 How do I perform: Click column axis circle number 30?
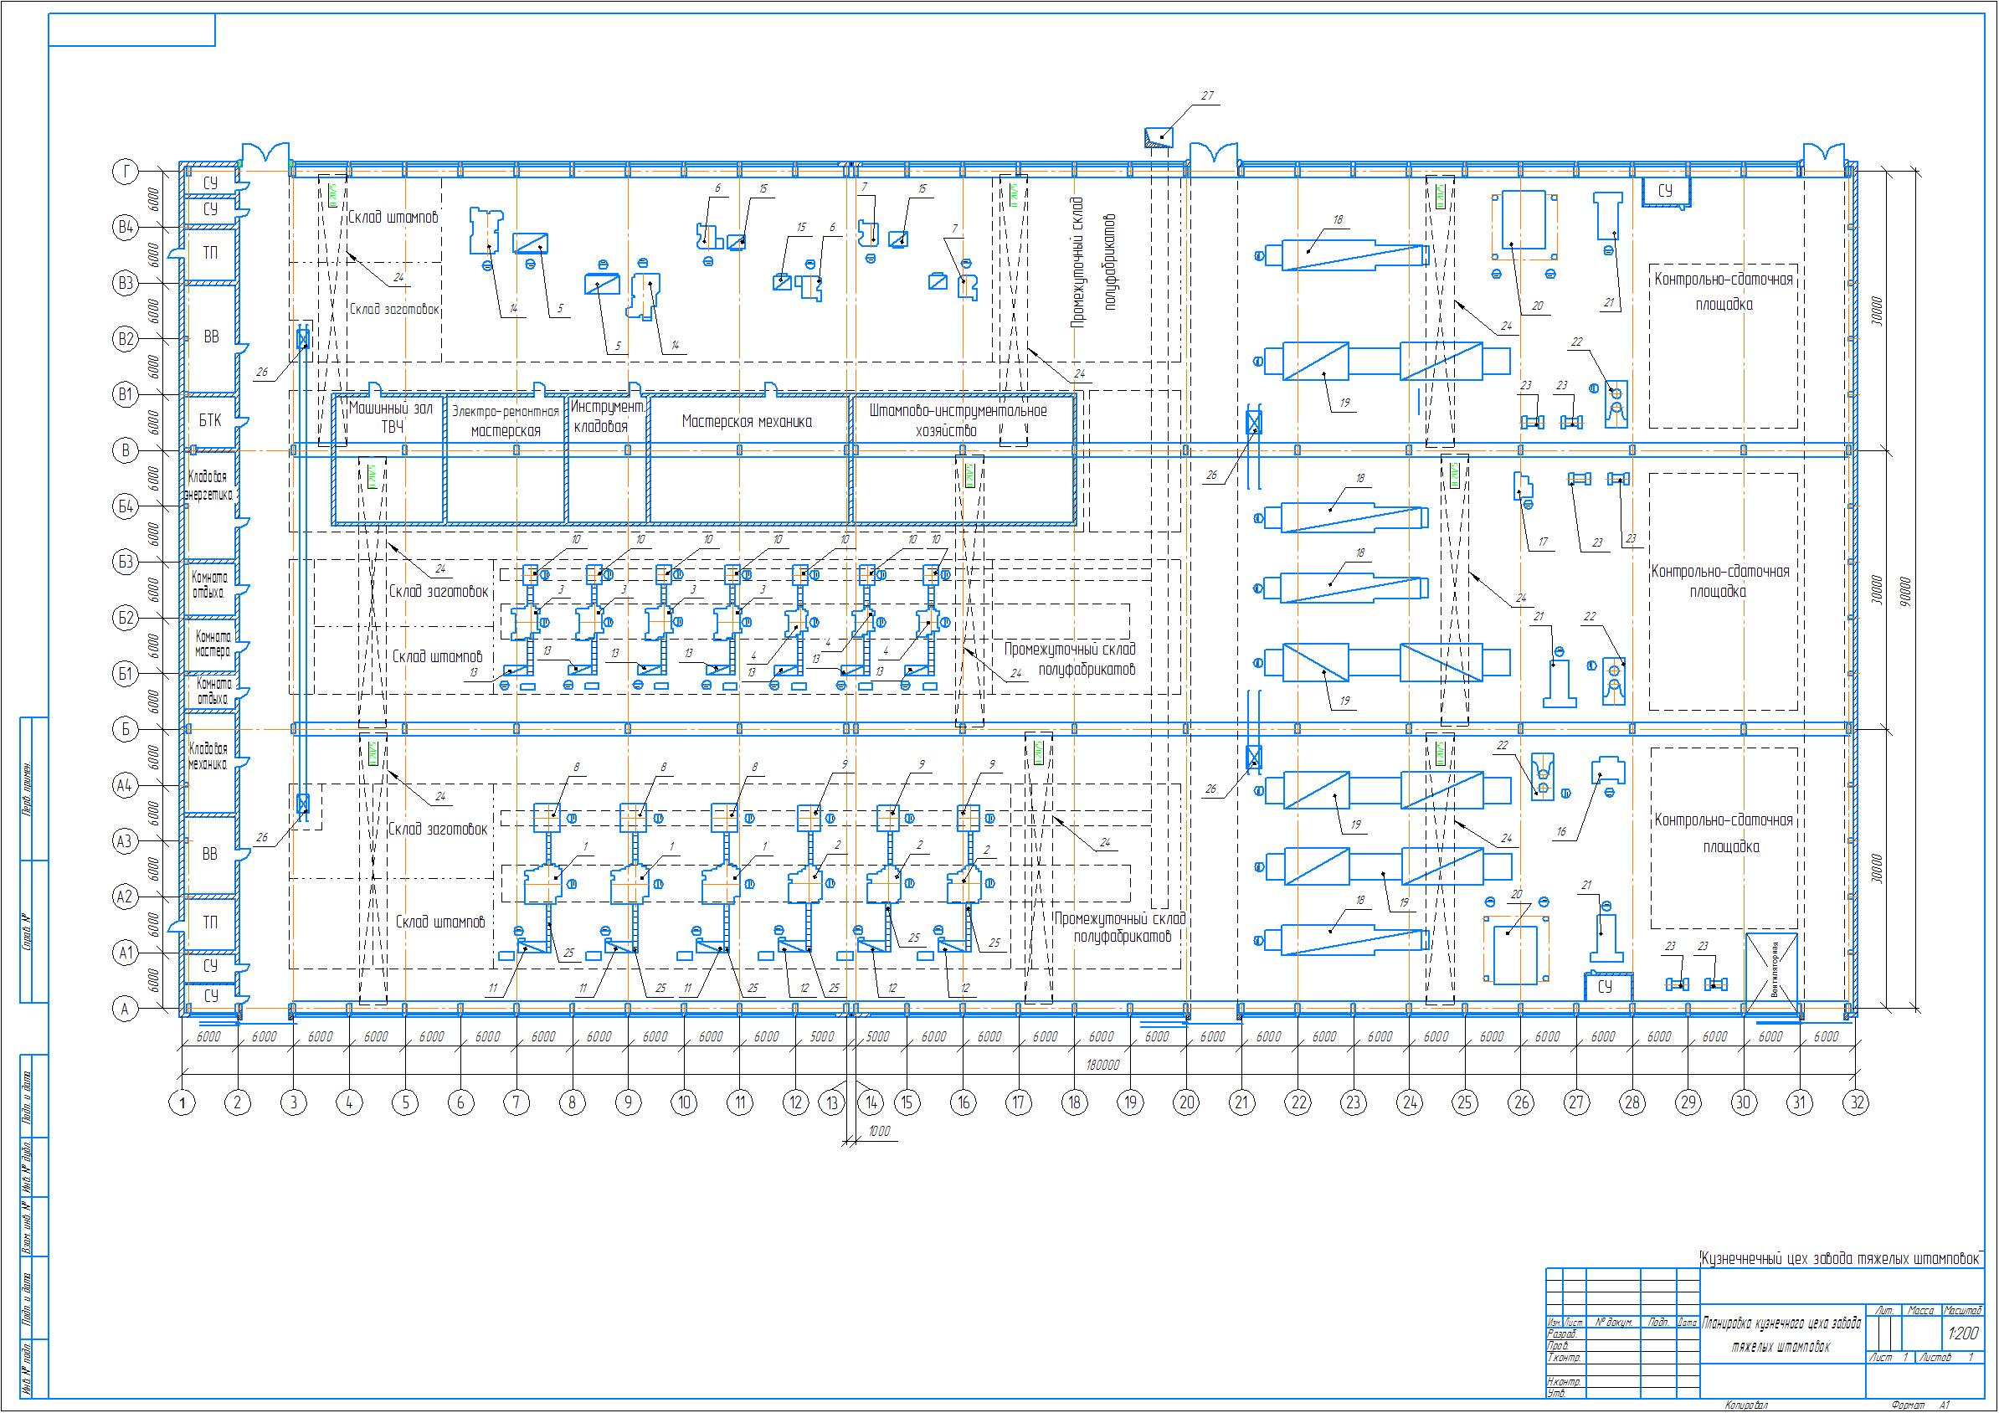(x=1744, y=1103)
